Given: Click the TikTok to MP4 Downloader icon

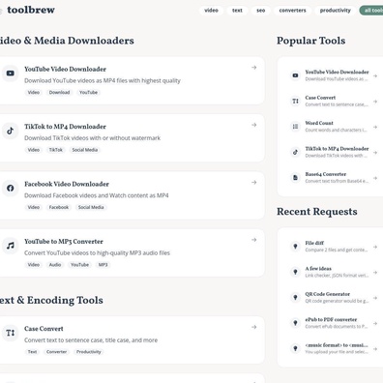Looking at the screenshot, I should pyautogui.click(x=11, y=131).
